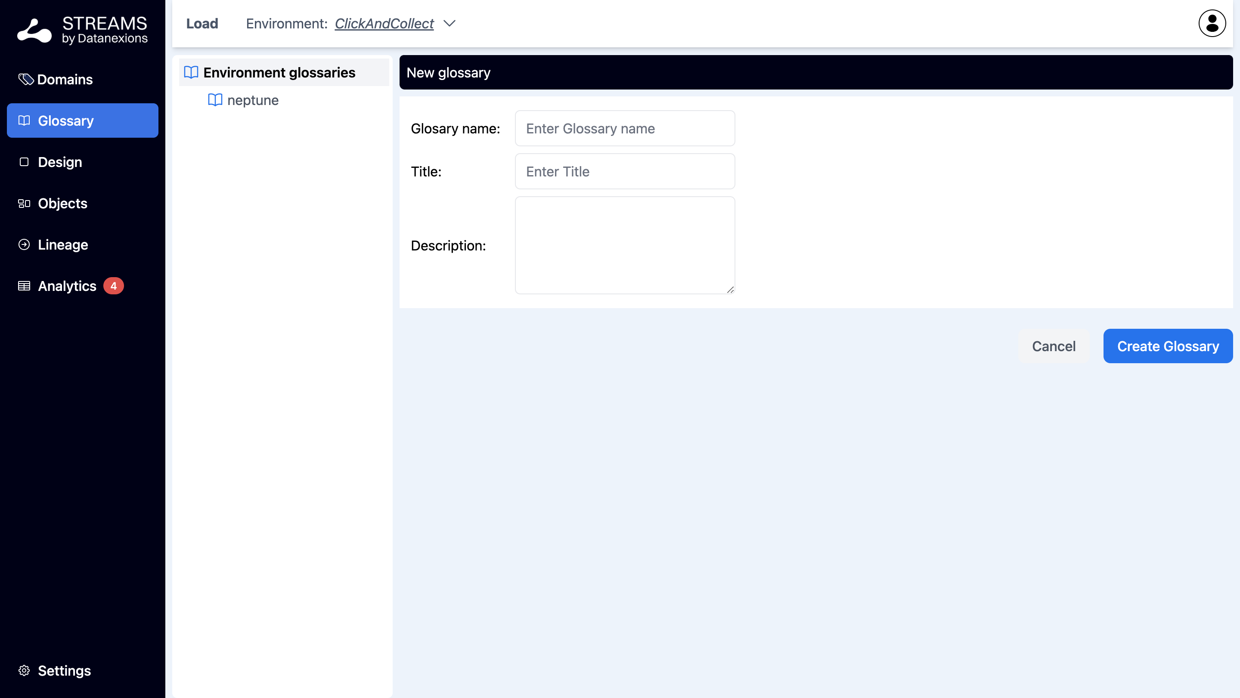Click the Design square icon
The image size is (1240, 698).
tap(24, 162)
